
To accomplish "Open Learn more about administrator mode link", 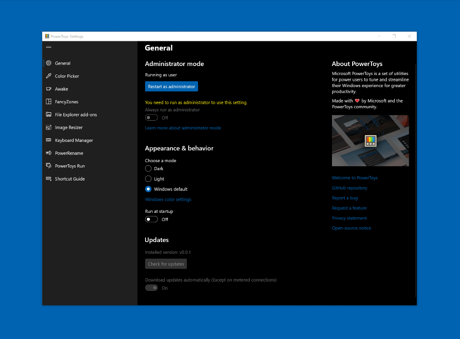I will [x=183, y=128].
